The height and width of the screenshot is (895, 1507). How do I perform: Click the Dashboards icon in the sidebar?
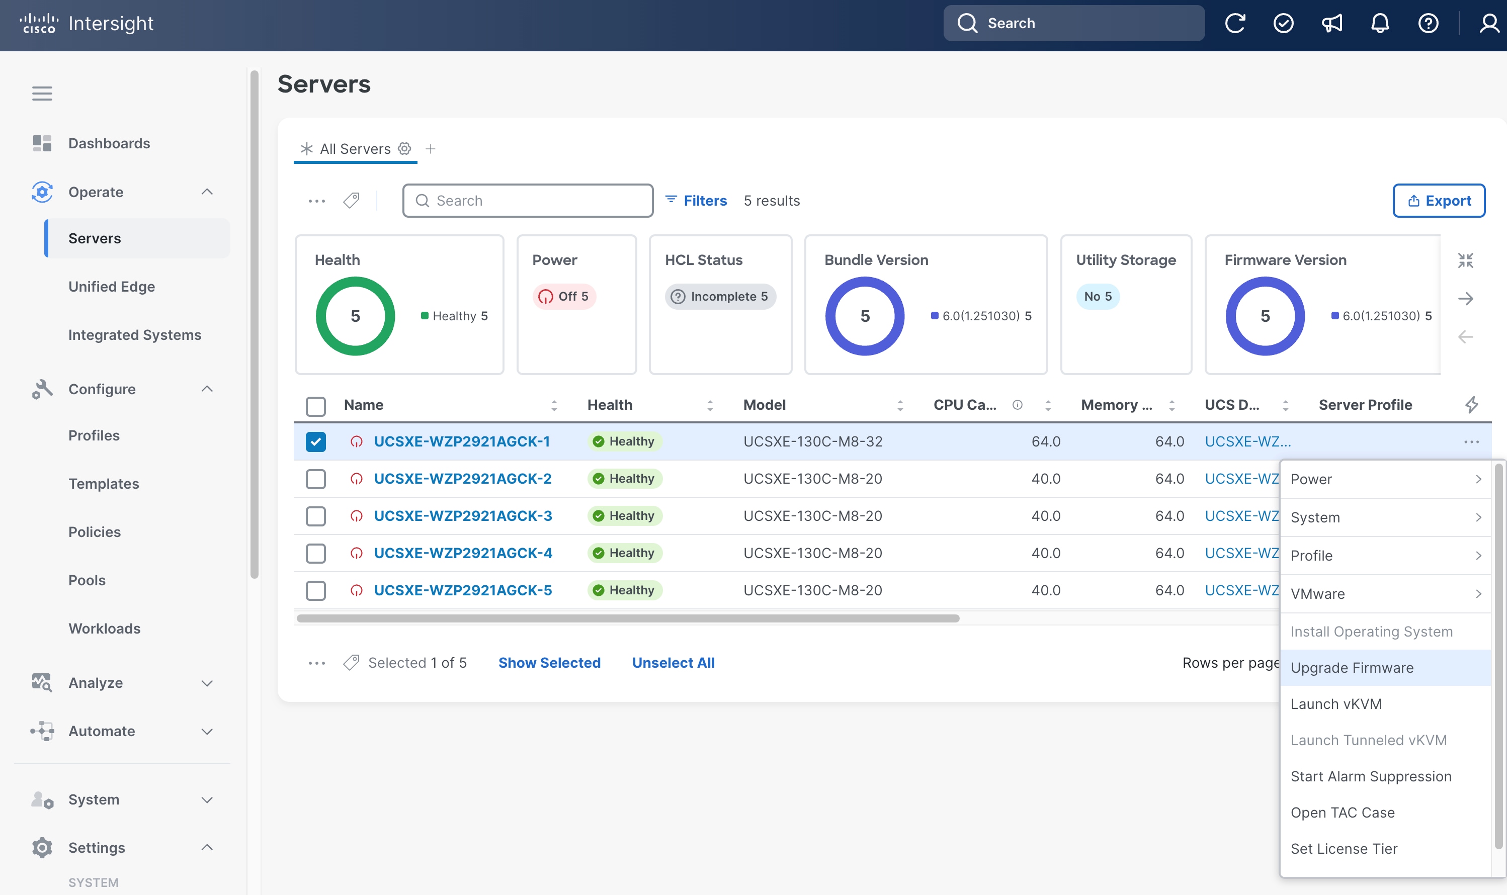coord(42,143)
